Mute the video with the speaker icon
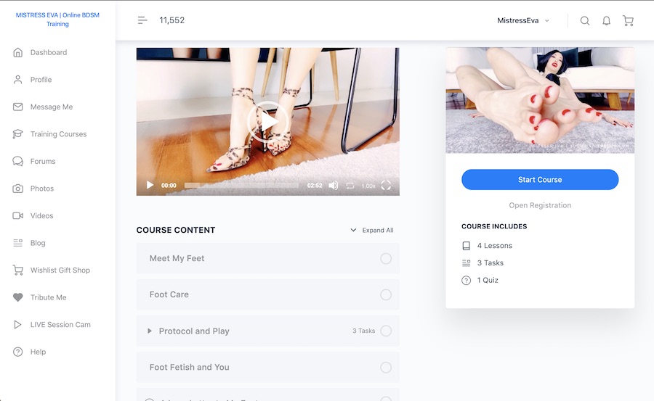The height and width of the screenshot is (401, 654). click(334, 186)
